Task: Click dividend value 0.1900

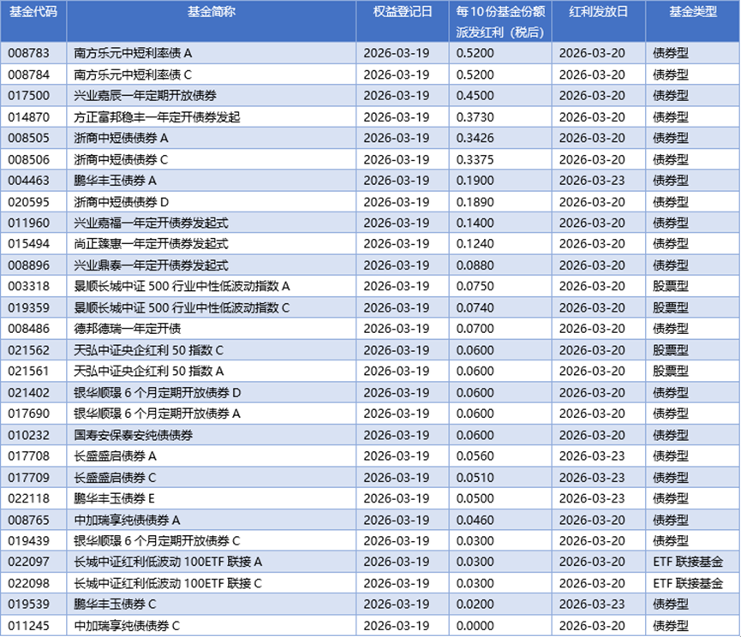Action: tap(475, 181)
